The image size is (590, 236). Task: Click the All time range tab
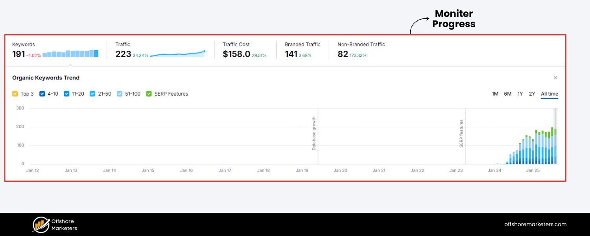[549, 94]
